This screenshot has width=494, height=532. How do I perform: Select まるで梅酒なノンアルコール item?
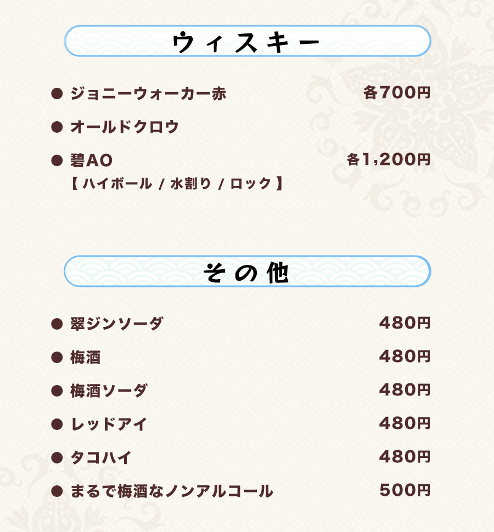[171, 491]
